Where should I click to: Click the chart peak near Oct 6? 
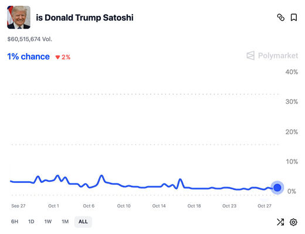(x=101, y=176)
